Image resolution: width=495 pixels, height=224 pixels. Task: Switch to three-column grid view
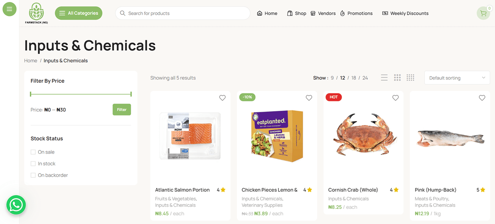[x=397, y=78]
